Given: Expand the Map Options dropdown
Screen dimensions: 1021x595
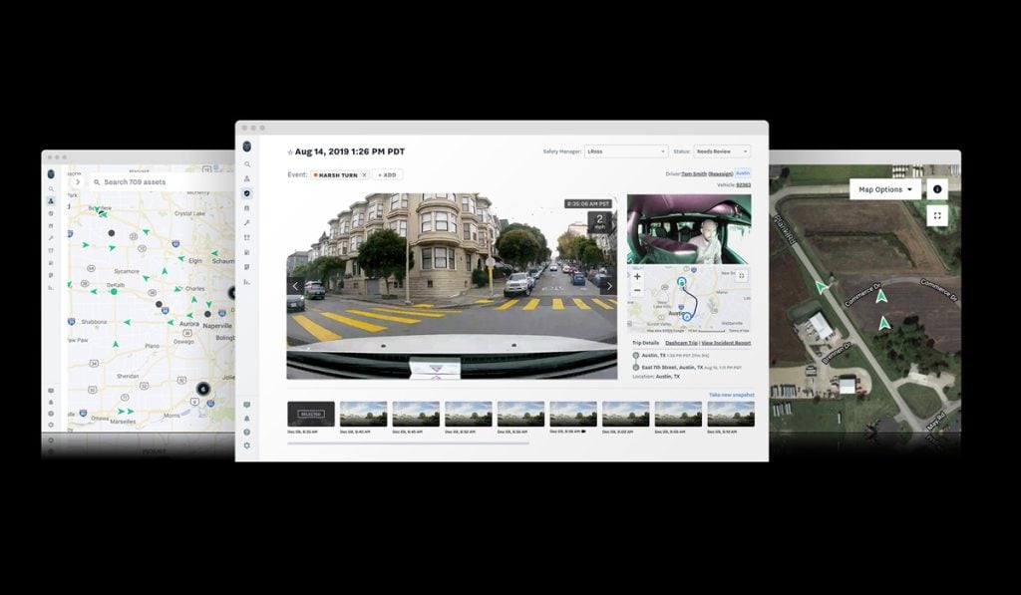Looking at the screenshot, I should pos(885,189).
